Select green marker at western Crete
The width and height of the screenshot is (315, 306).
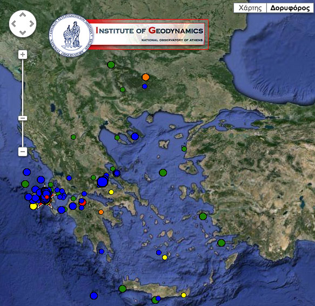[122, 289]
